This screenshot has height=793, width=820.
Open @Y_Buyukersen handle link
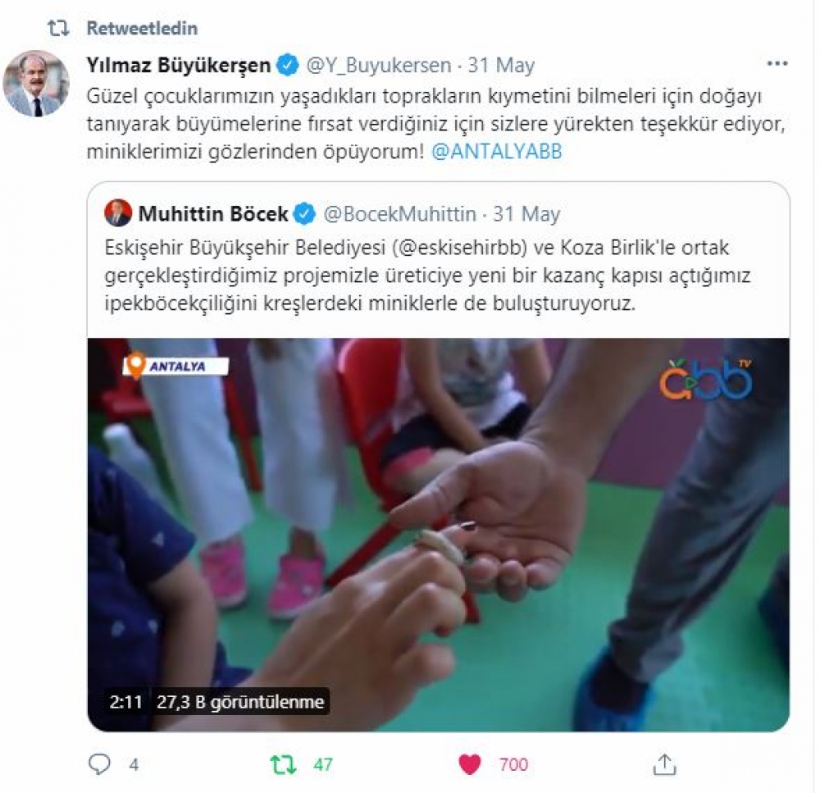(x=378, y=66)
